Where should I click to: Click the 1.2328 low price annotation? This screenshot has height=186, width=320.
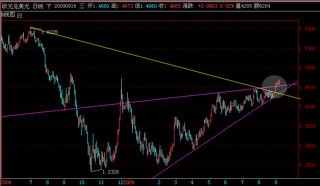click(x=110, y=172)
